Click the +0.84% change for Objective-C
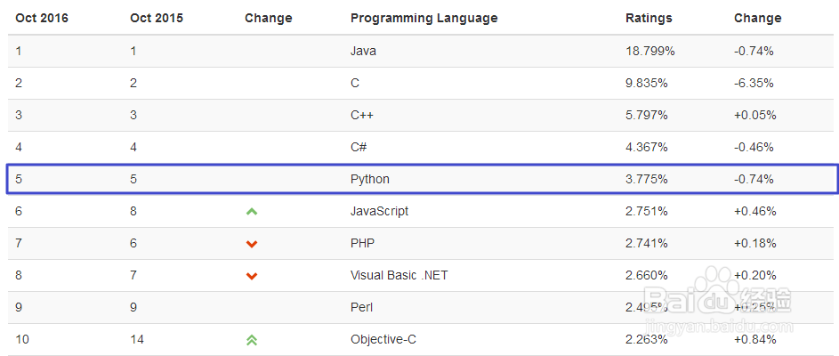Image resolution: width=839 pixels, height=356 pixels. (x=755, y=339)
